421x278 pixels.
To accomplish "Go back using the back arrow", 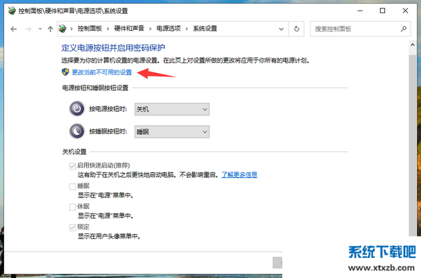I will point(17,29).
